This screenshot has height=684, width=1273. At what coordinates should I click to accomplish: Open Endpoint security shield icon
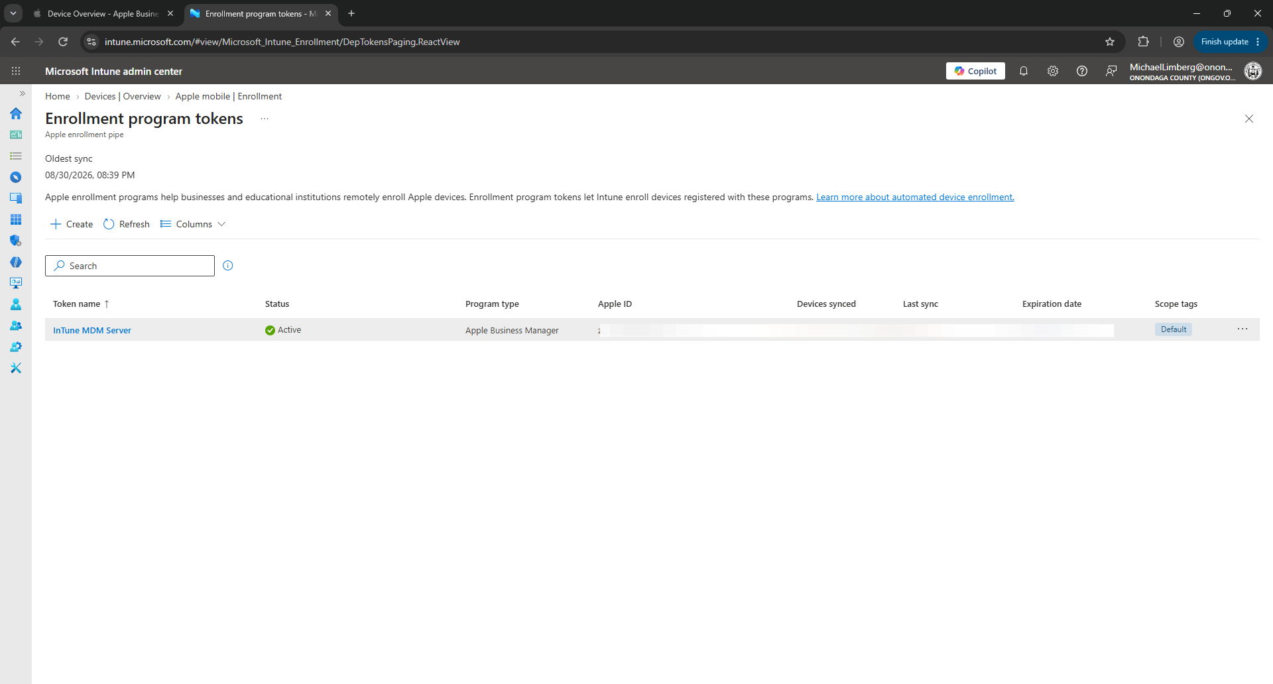coord(16,241)
